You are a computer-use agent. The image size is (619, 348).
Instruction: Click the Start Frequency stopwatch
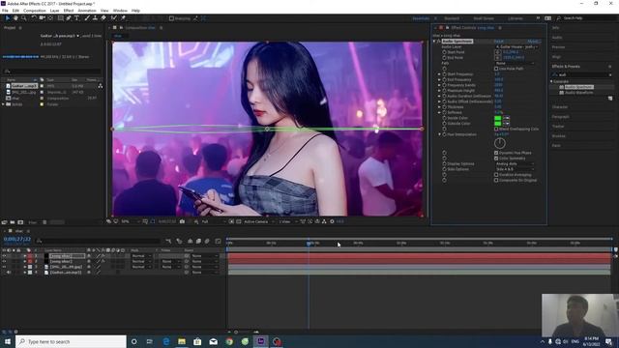(444, 74)
